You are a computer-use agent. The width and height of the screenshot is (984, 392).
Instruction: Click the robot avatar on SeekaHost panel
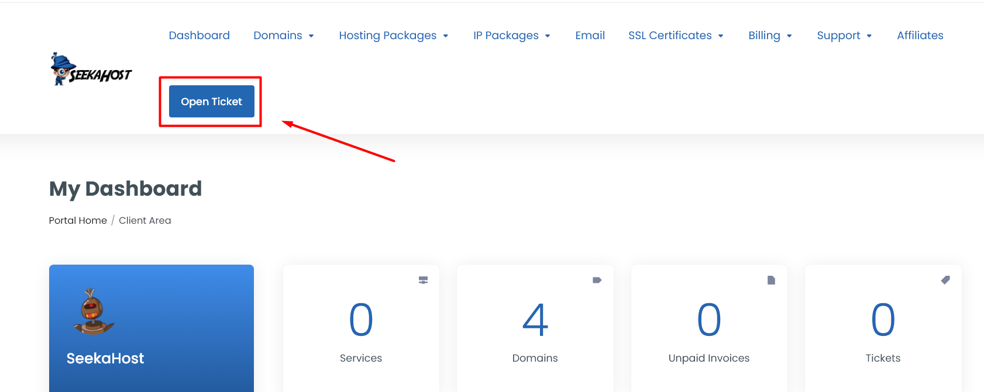coord(93,311)
